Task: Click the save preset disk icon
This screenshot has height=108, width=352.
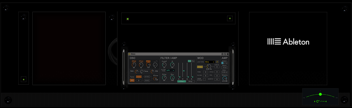Action: [228, 54]
